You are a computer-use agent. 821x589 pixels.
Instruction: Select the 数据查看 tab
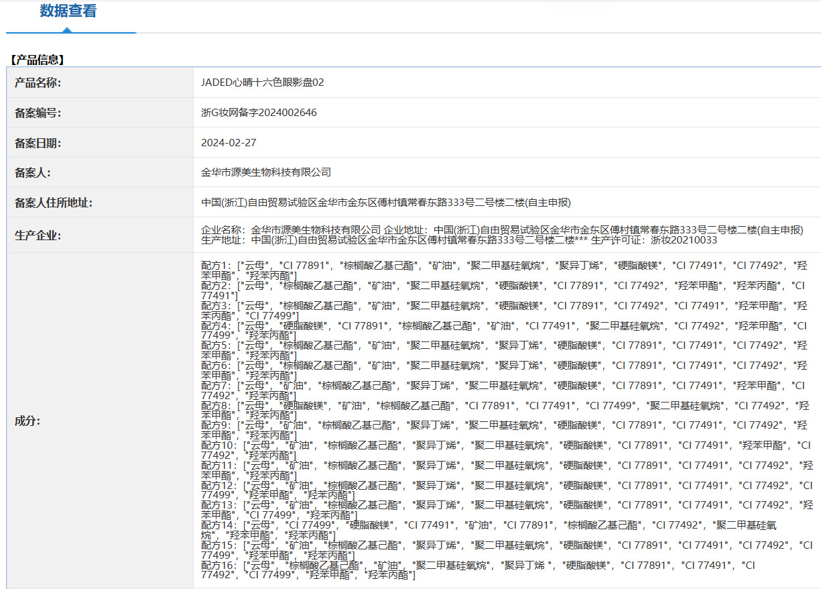pos(68,11)
